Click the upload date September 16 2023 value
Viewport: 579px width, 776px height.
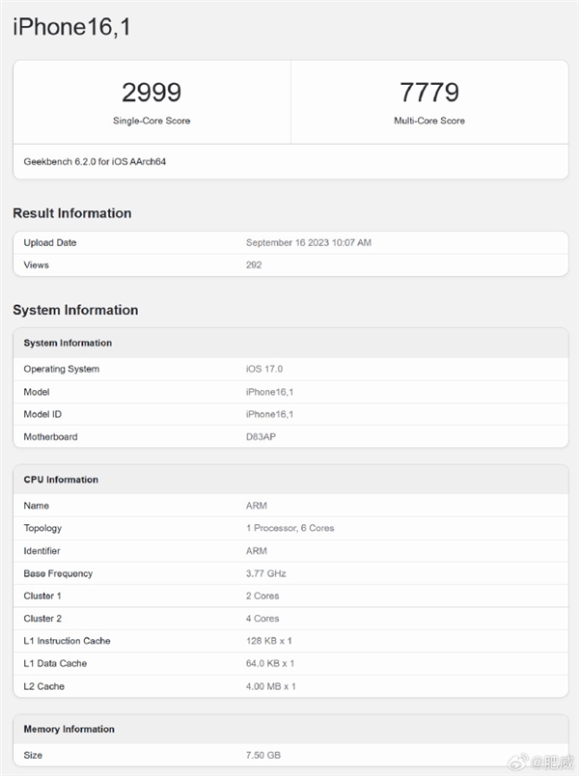click(309, 242)
